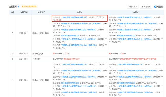Open 杭州福粒科技有限公司 in the 2022-03-11 变更后 cell
166x97 pixels.
[x=126, y=36]
